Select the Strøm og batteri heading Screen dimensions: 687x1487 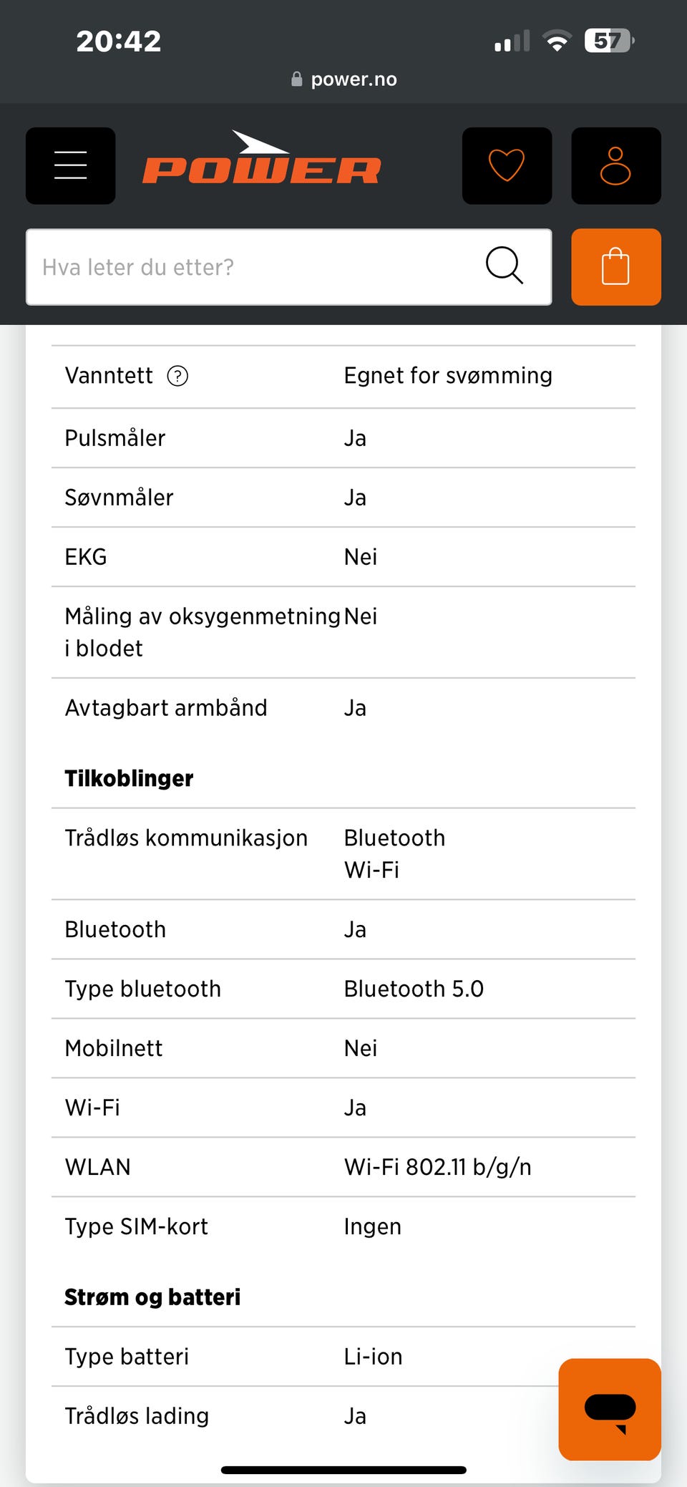pyautogui.click(x=152, y=1297)
